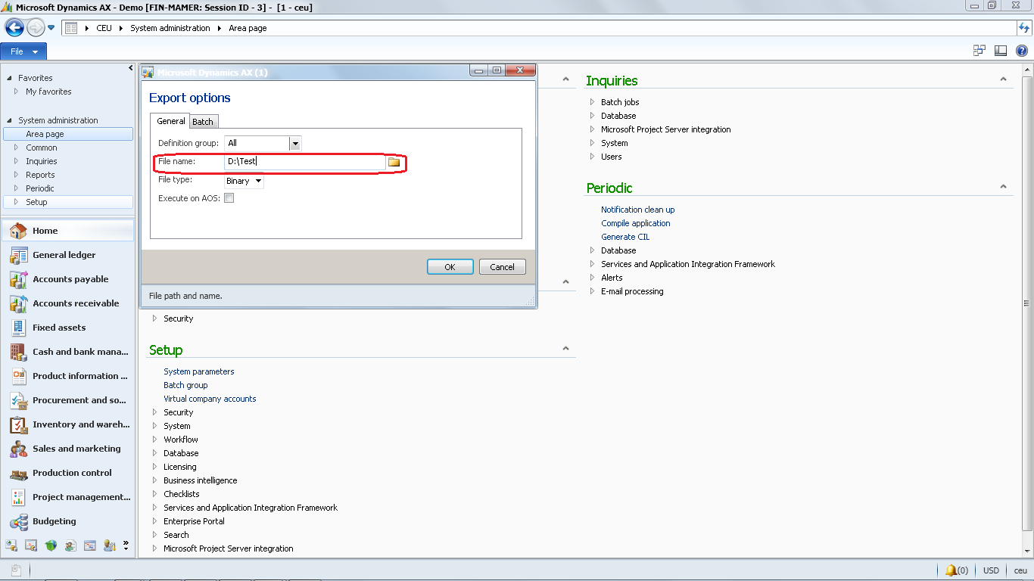
Task: Open Batch group link under Setup
Action: (x=185, y=385)
